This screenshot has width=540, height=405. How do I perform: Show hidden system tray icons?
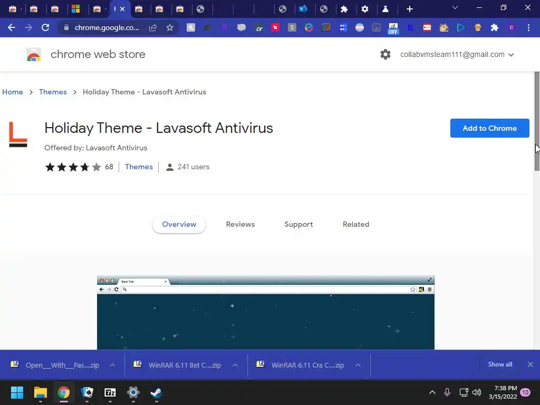pyautogui.click(x=432, y=392)
